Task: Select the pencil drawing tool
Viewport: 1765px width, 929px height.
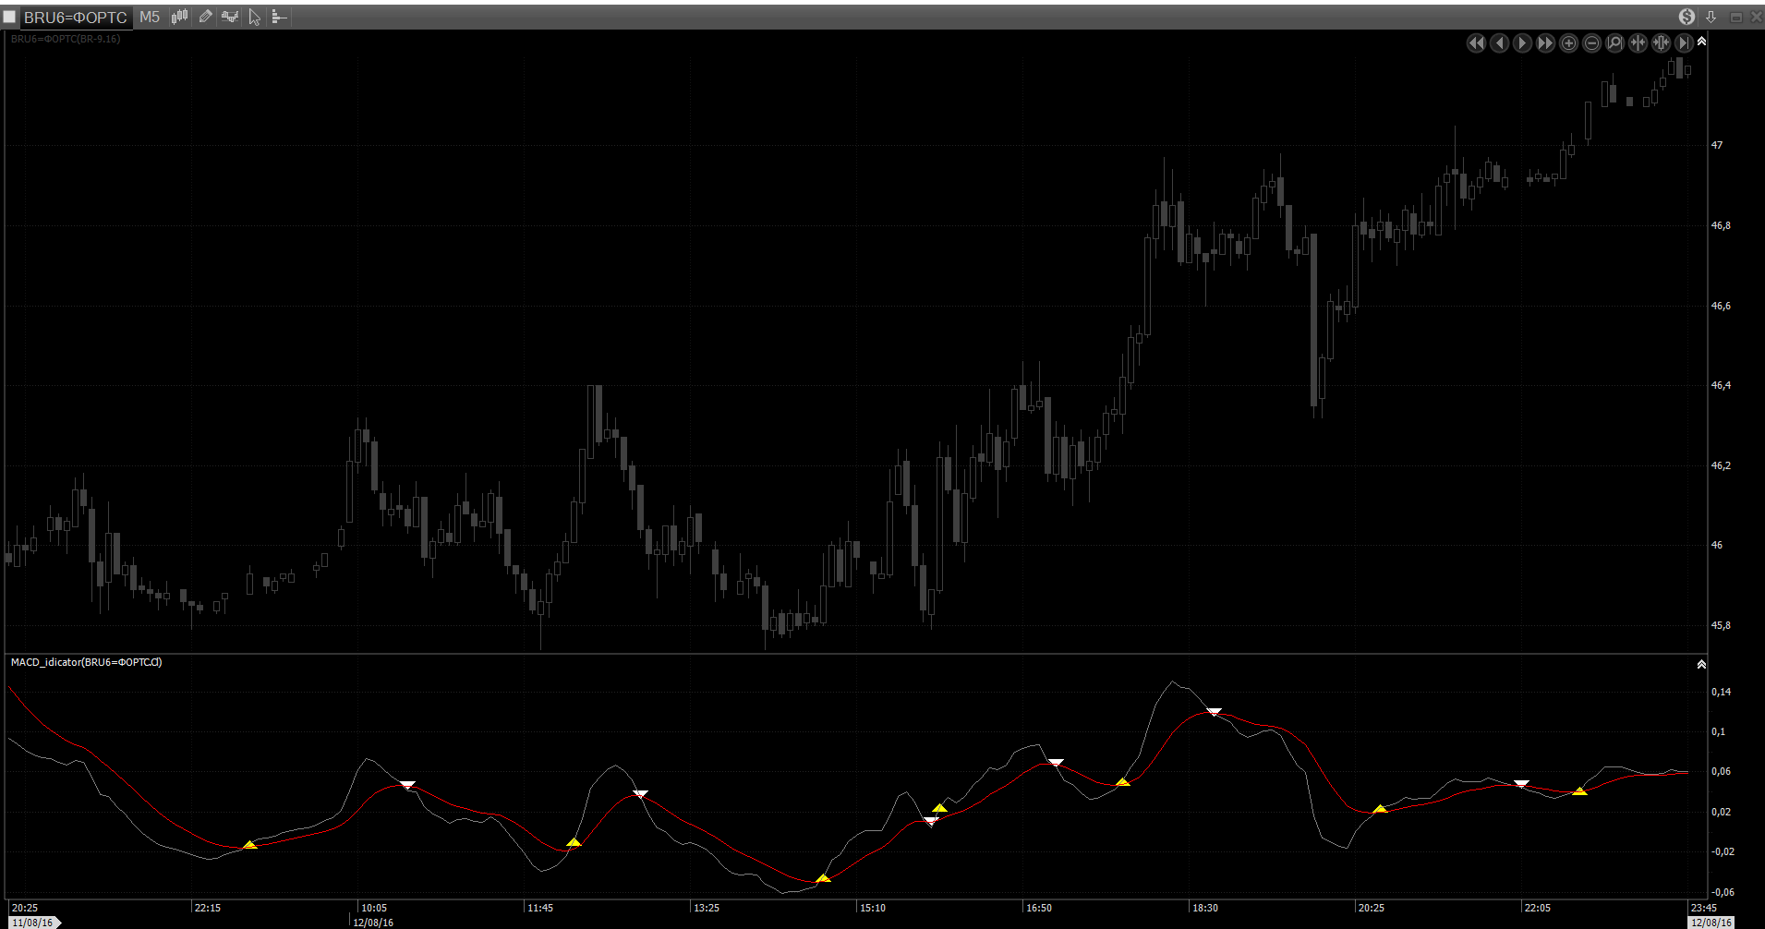Action: click(x=205, y=17)
